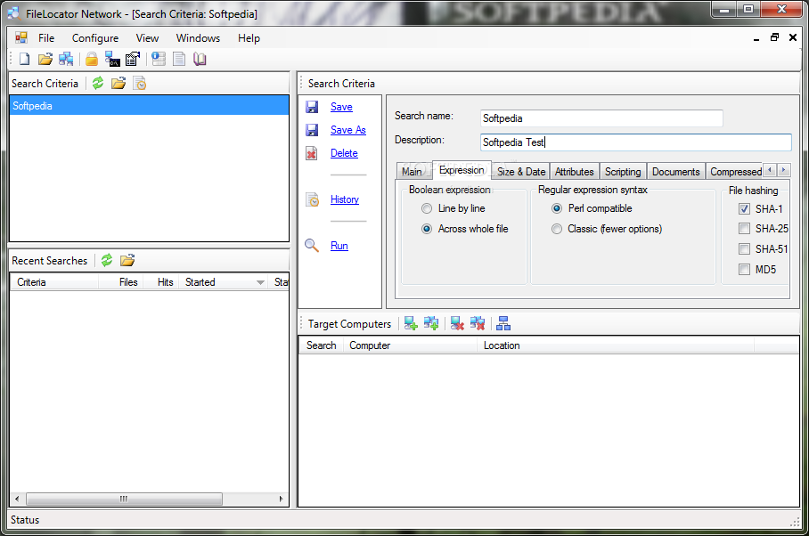Click the gold padlock toolbar icon

click(x=92, y=60)
